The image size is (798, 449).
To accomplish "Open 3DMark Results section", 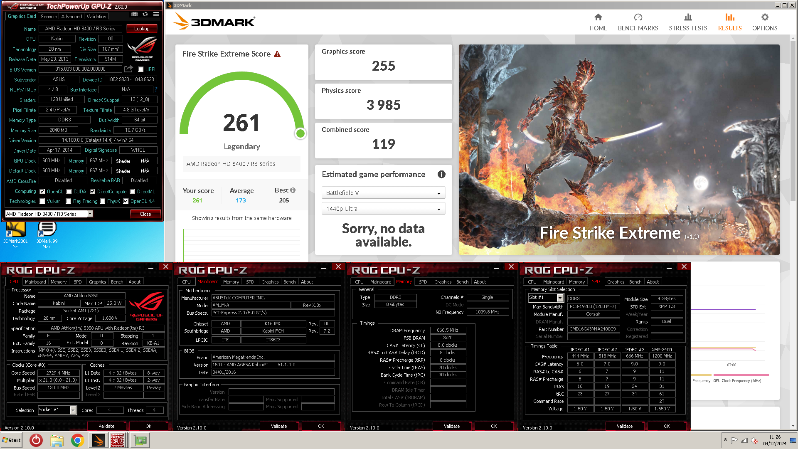I will (x=730, y=22).
